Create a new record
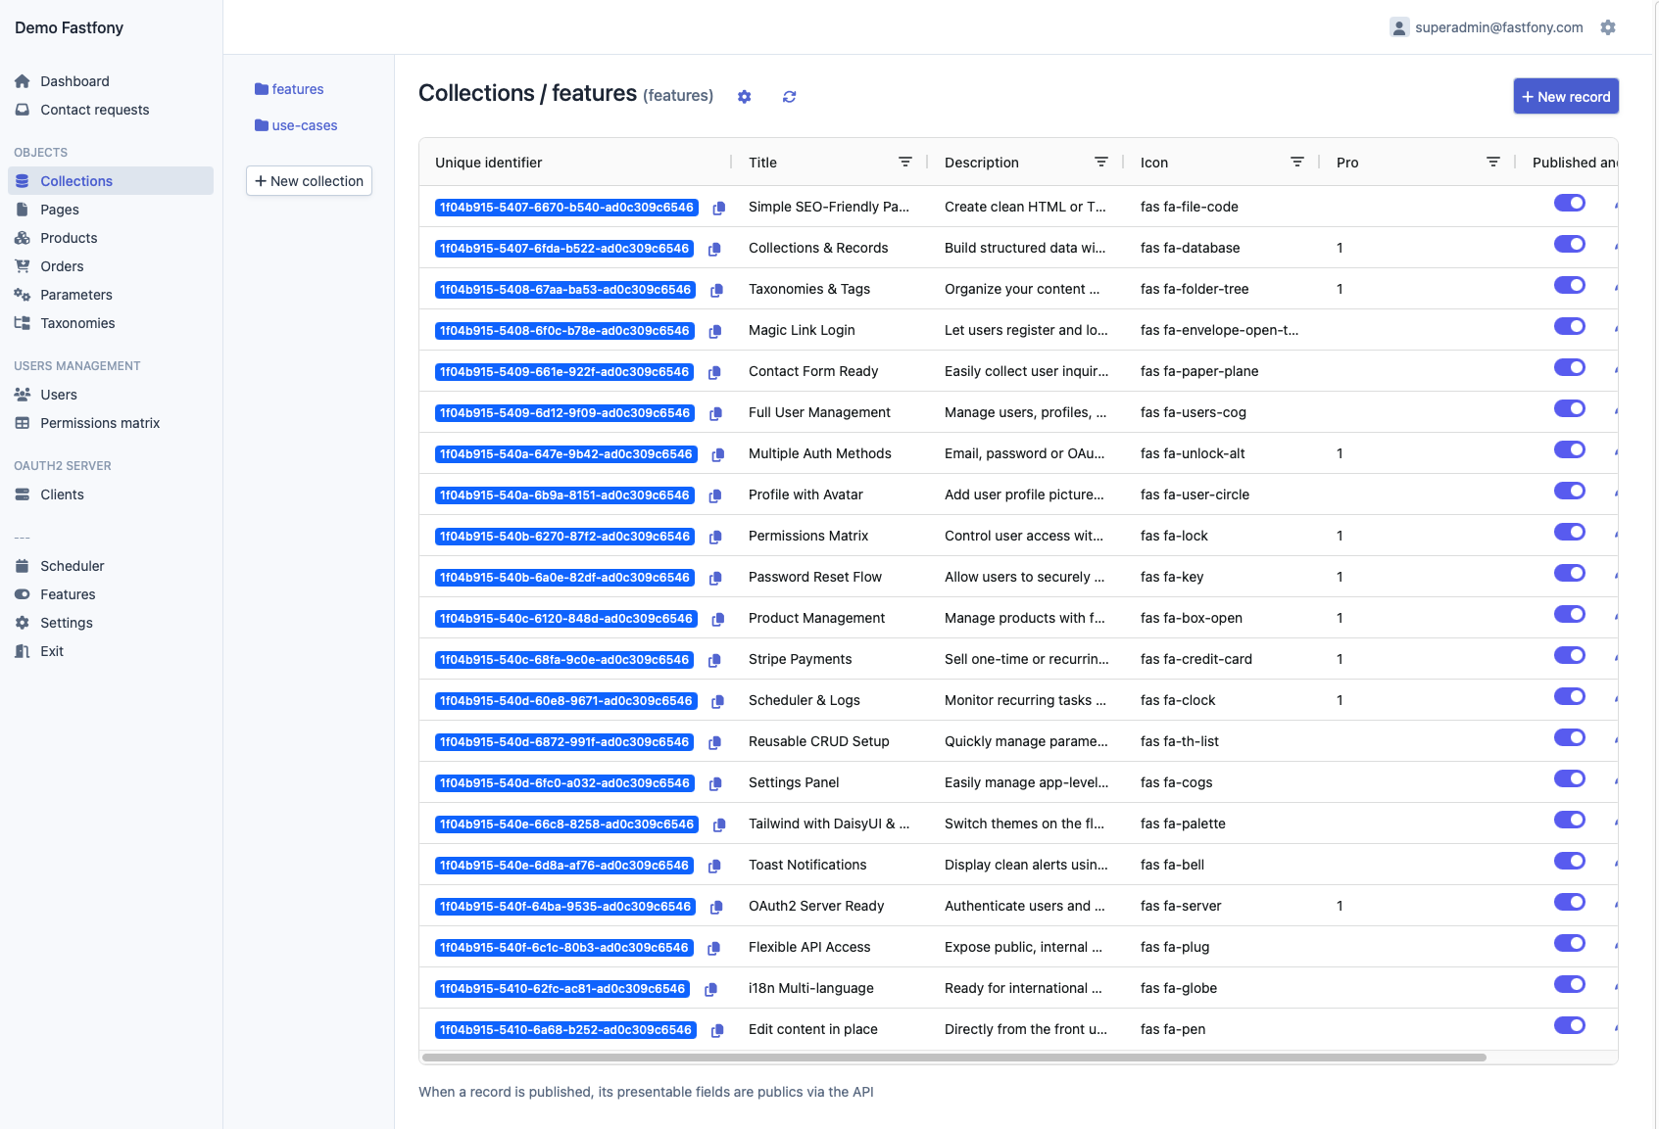 point(1566,97)
